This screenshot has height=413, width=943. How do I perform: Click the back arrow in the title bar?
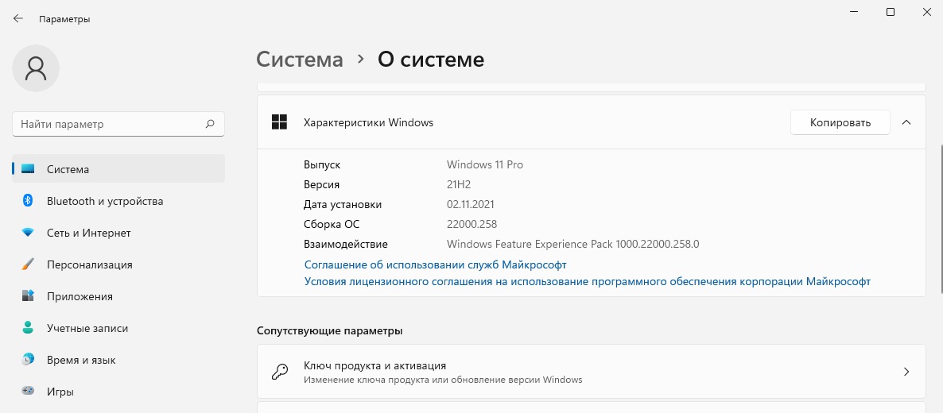(x=18, y=18)
